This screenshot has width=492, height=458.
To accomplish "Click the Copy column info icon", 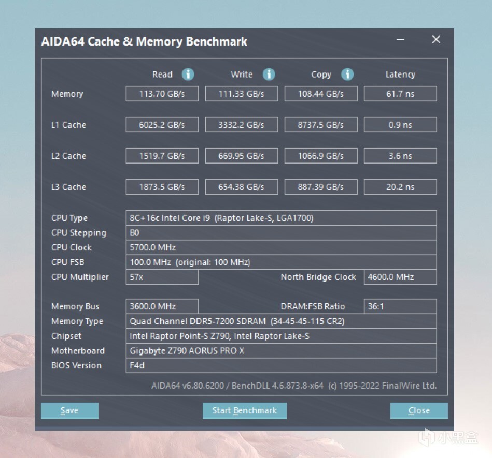I will click(347, 75).
